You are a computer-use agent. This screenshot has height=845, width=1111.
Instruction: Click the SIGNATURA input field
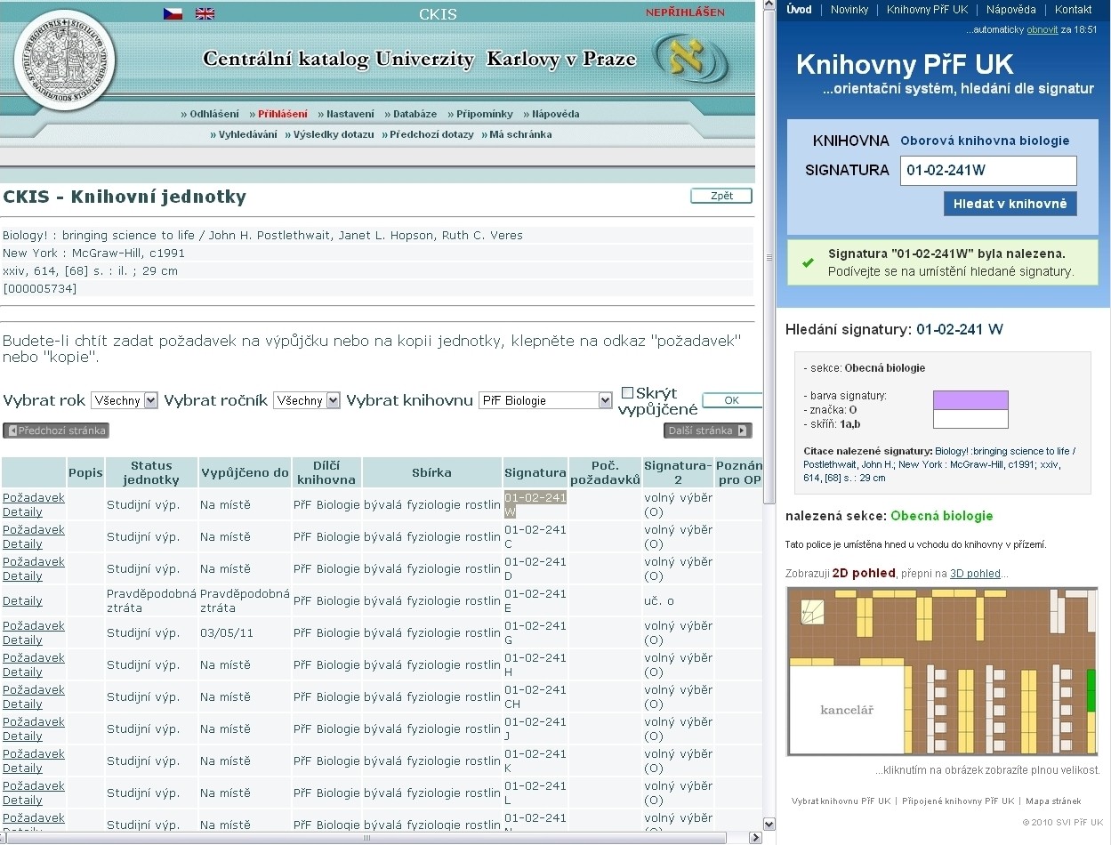988,171
